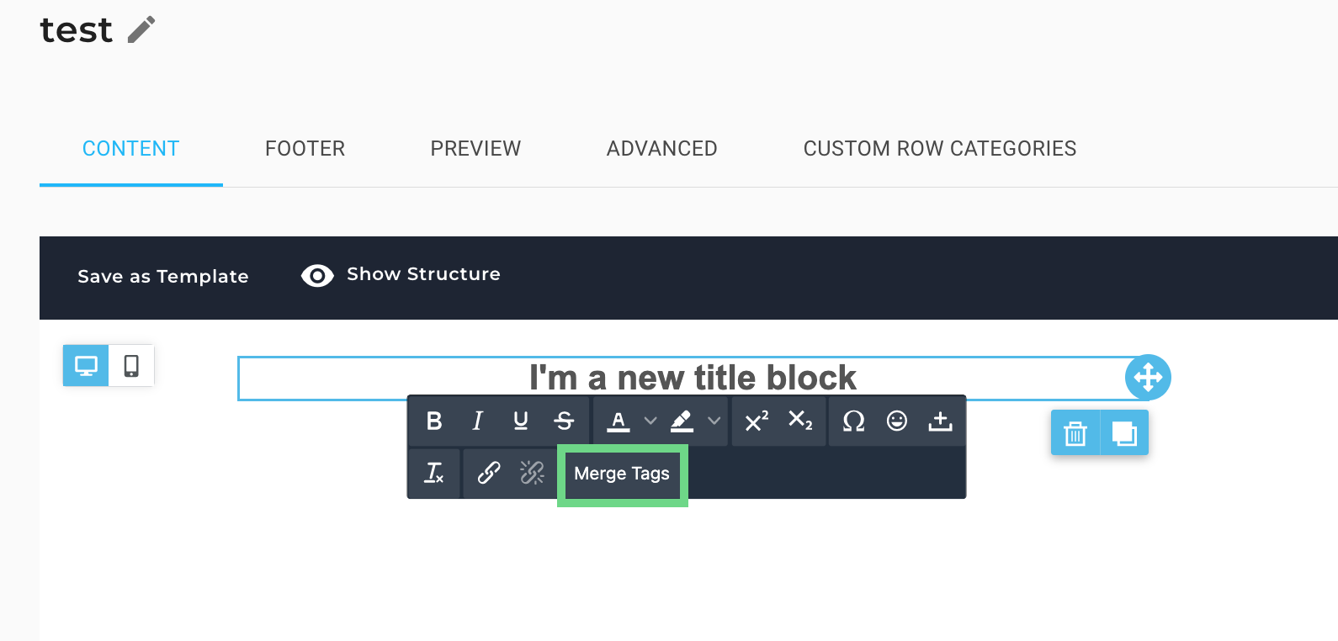Open the special characters omega tool
The width and height of the screenshot is (1338, 641).
pos(853,421)
